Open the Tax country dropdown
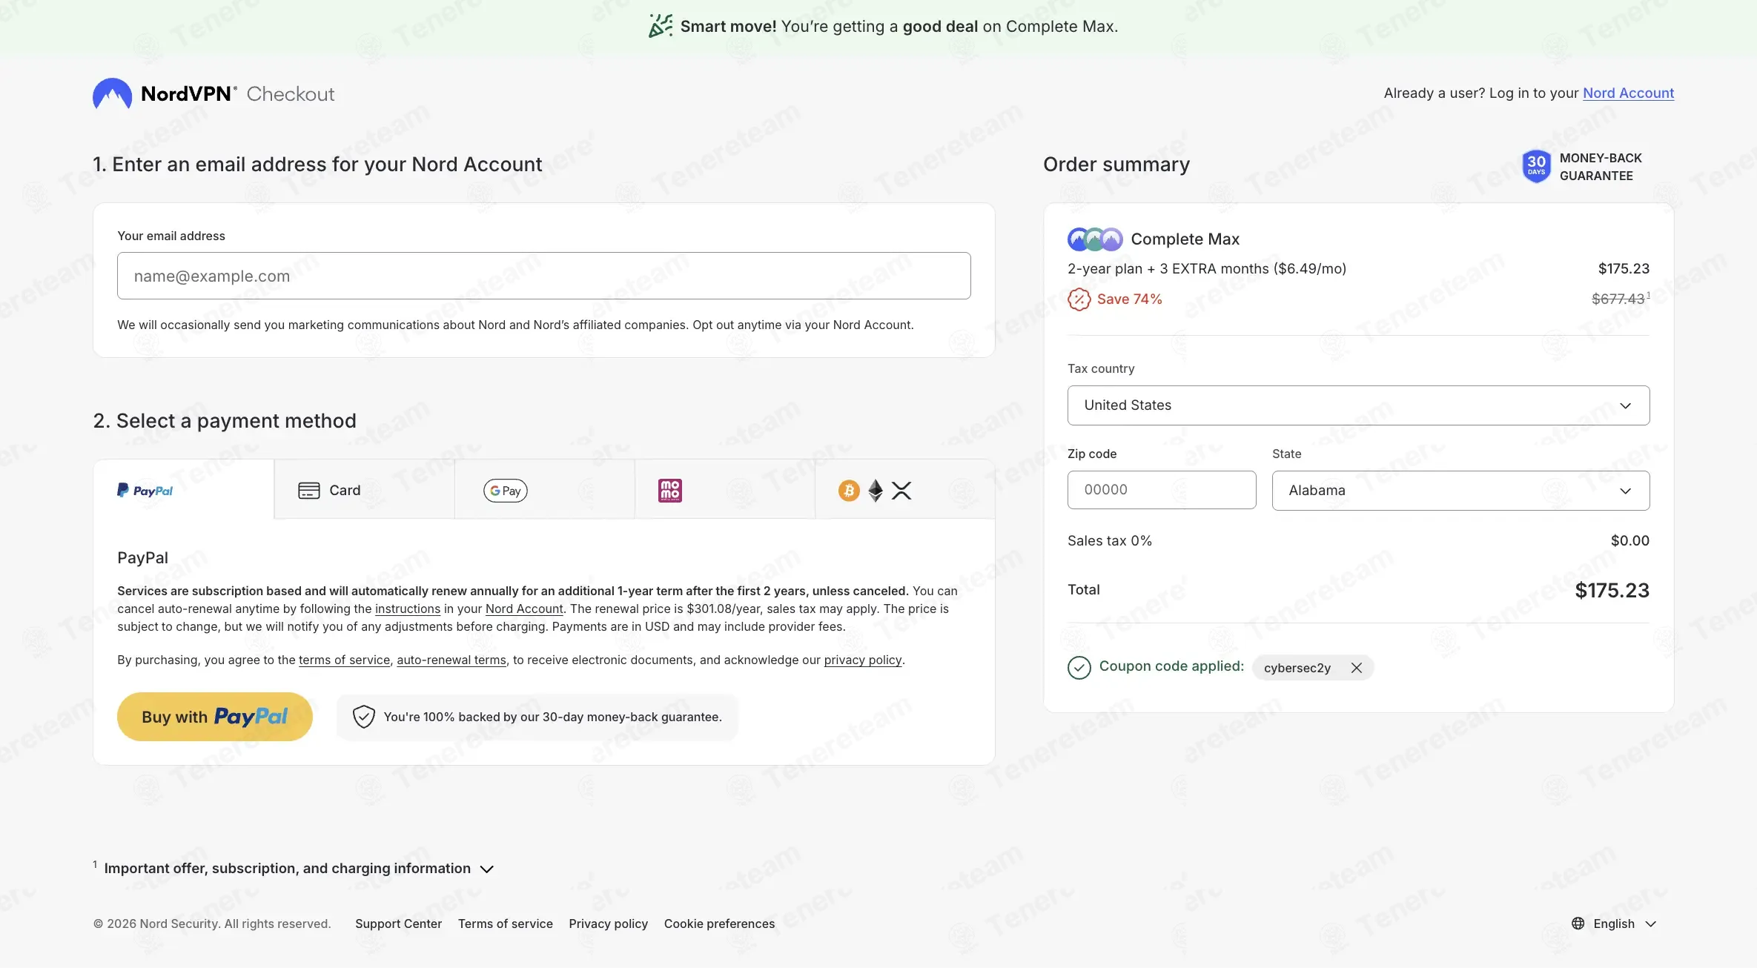 tap(1358, 405)
